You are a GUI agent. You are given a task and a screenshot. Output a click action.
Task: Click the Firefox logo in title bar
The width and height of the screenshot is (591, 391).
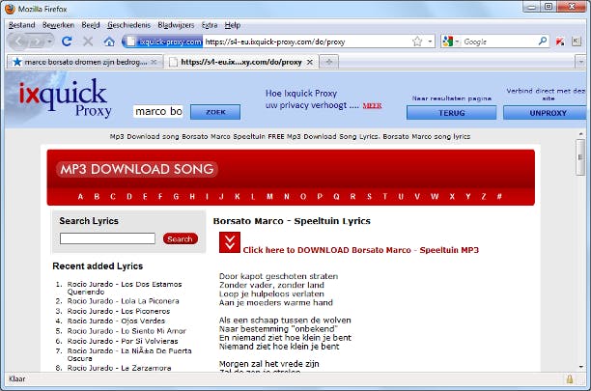(x=11, y=9)
